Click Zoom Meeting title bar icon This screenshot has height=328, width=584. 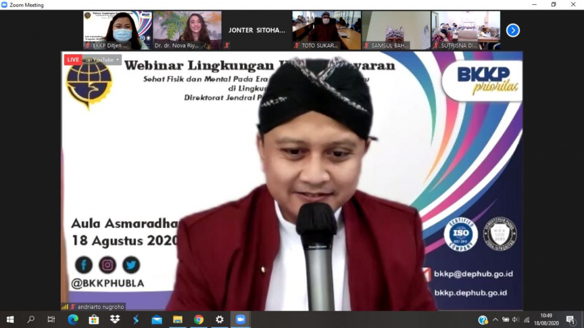(x=4, y=5)
